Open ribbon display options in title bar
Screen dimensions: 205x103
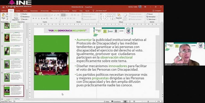(145, 7)
